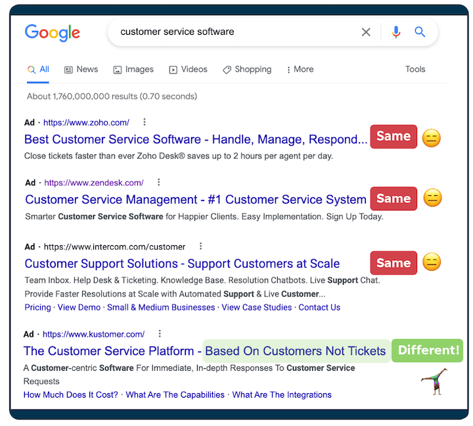
Task: Open the kustomer.com ad URL
Action: coord(93,334)
